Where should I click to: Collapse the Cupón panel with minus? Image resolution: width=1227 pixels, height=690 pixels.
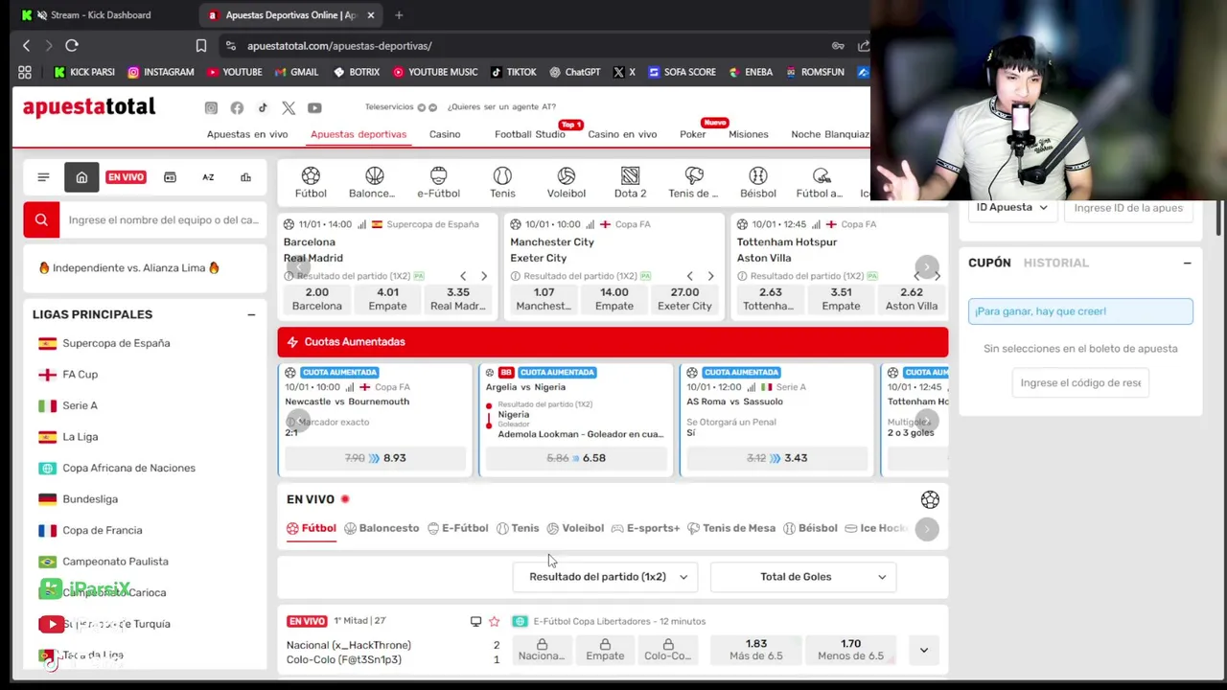[x=1187, y=263]
